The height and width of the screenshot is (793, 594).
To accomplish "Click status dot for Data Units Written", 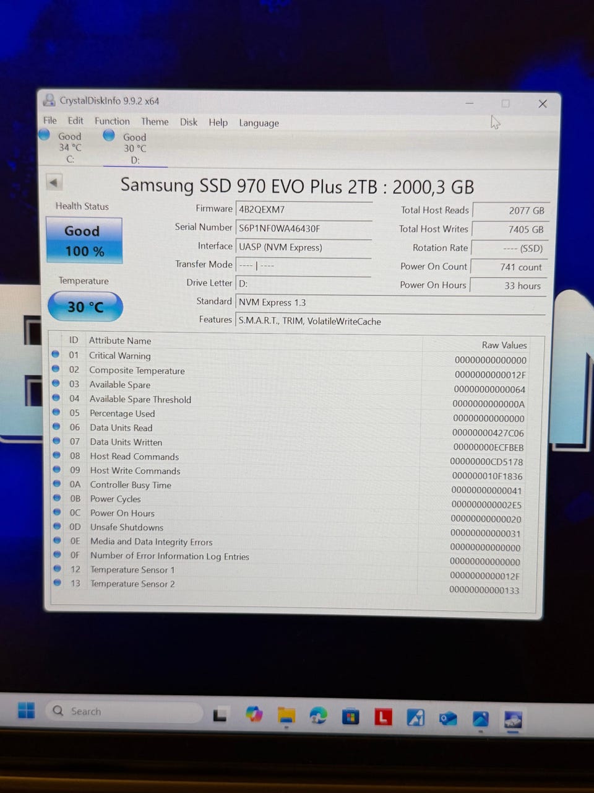I will tap(56, 441).
